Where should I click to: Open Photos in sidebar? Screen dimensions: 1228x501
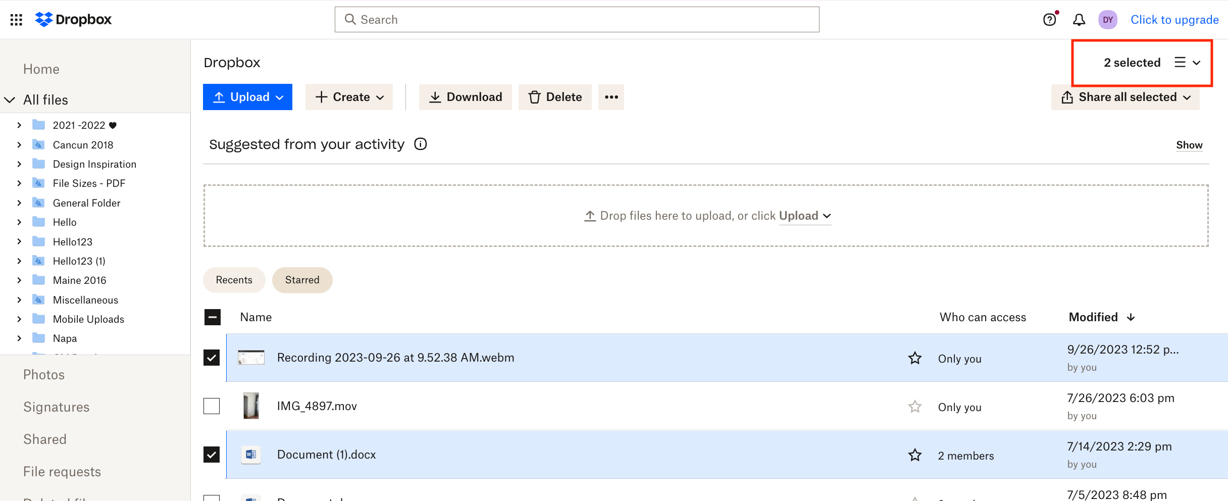[x=44, y=375]
